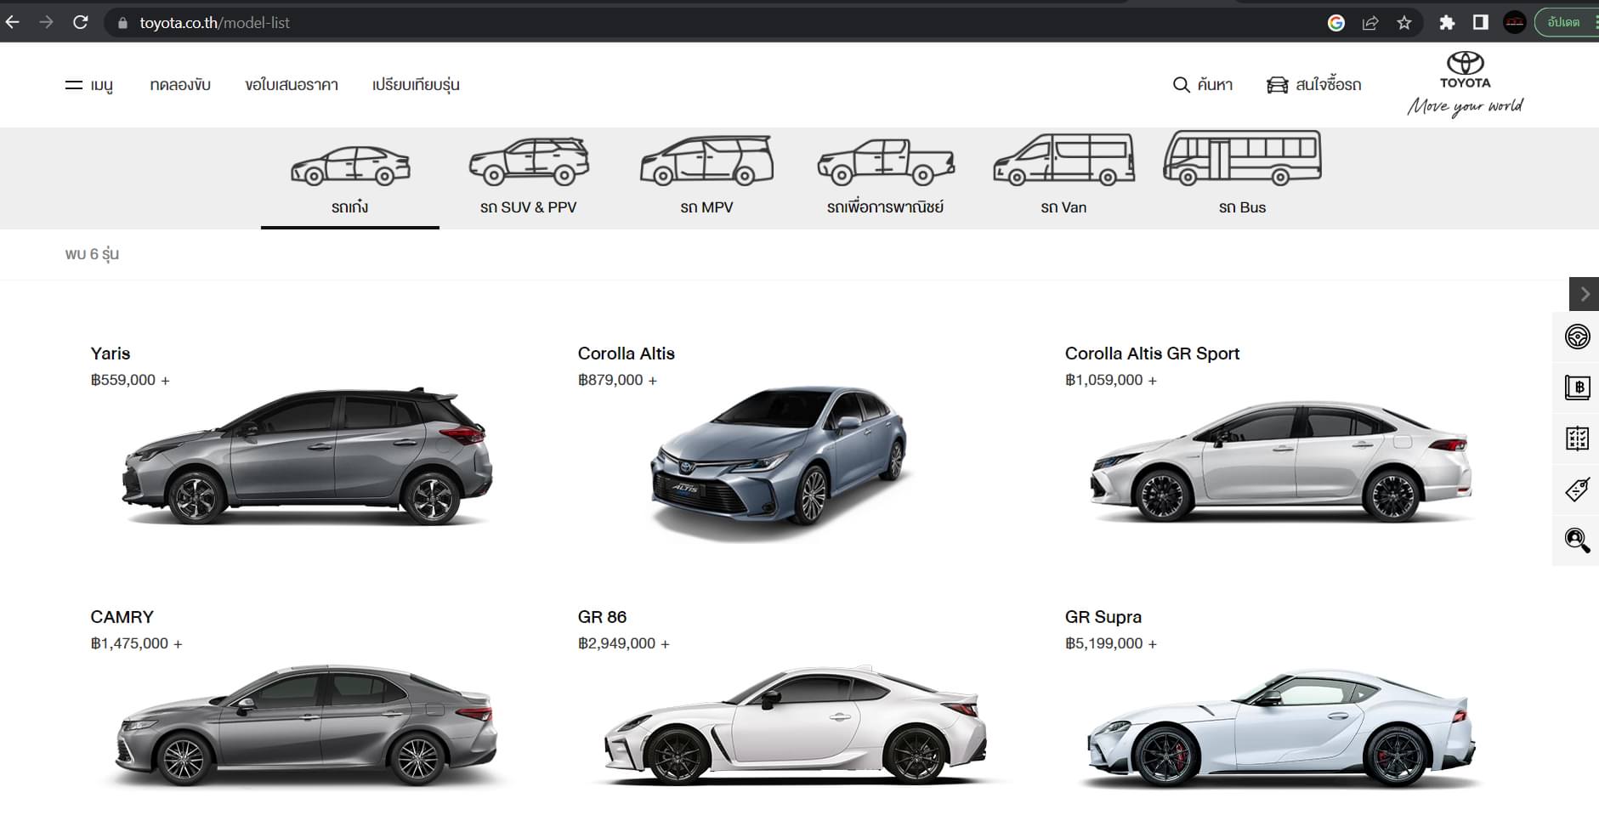Open the GR 86 model name
Image resolution: width=1599 pixels, height=832 pixels.
[x=602, y=617]
